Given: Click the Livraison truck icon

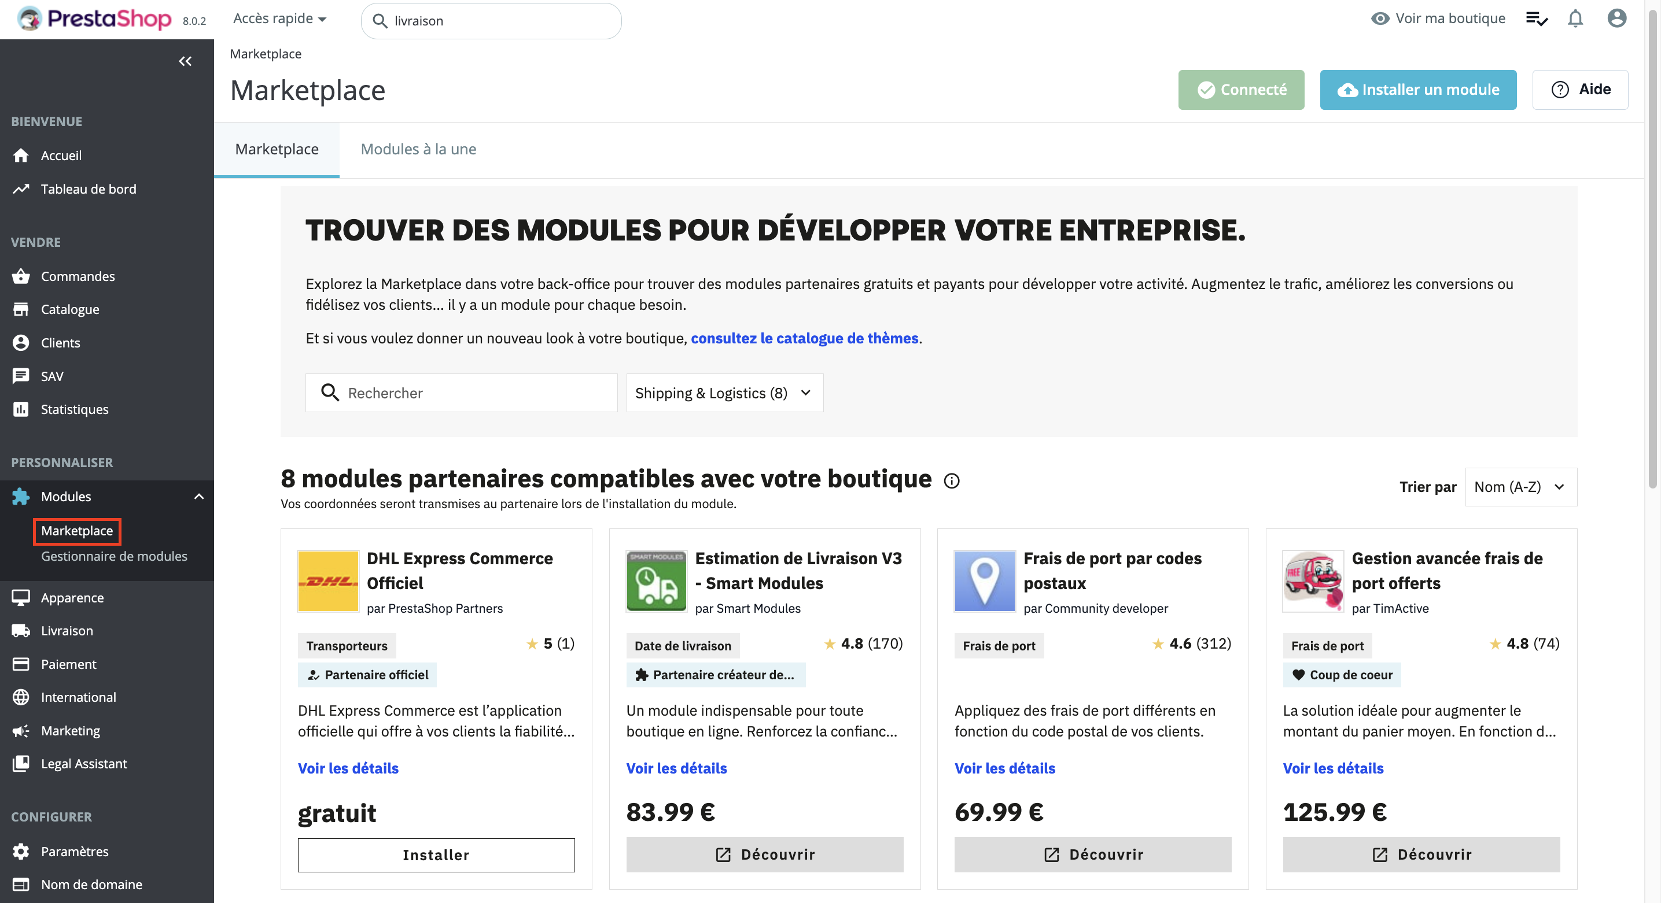Looking at the screenshot, I should tap(21, 631).
